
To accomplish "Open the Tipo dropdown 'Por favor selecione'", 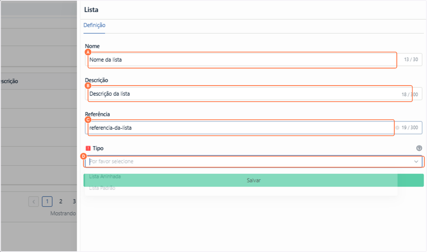I will coord(253,161).
